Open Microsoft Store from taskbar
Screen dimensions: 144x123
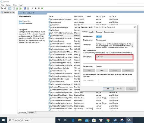coord(94,120)
